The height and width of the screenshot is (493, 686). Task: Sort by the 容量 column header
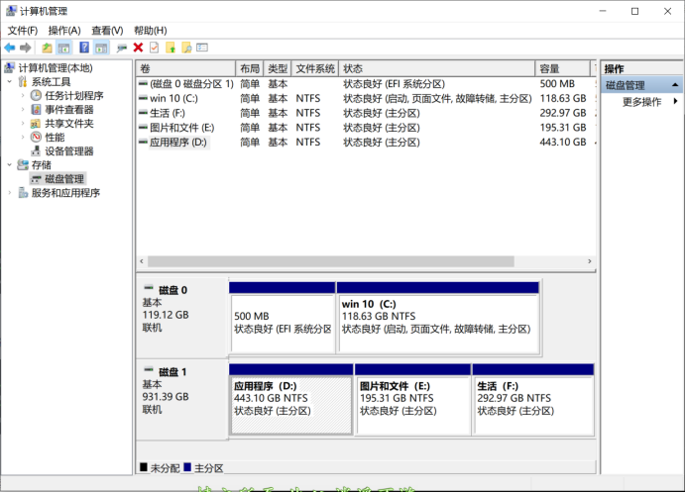click(563, 68)
